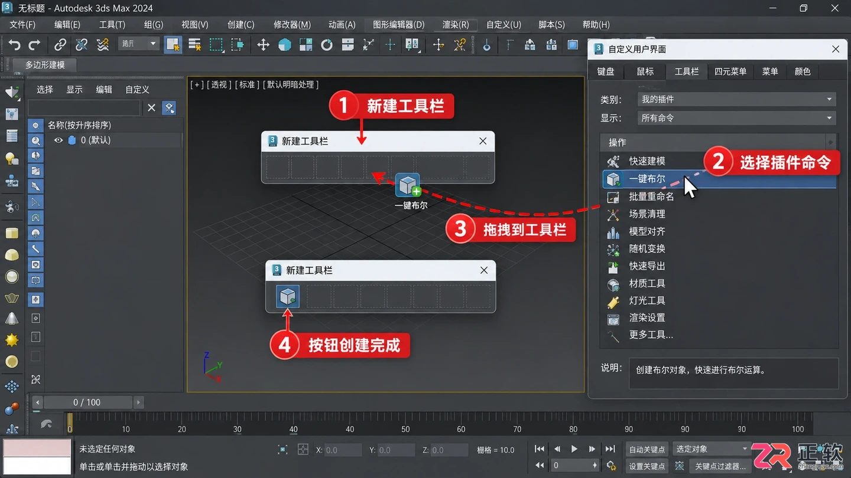Viewport: 851px width, 478px height.
Task: Click the cone primitive icon in left bar
Action: [12, 319]
